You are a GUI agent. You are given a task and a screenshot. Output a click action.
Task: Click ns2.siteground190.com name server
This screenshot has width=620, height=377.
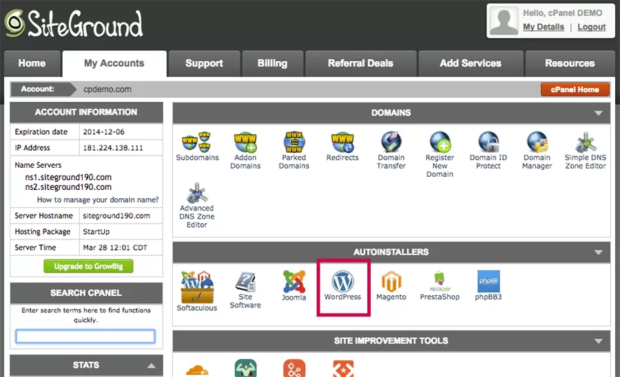pyautogui.click(x=68, y=186)
